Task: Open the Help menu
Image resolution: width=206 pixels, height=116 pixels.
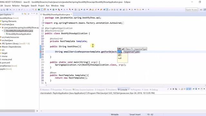Action: click(62, 6)
